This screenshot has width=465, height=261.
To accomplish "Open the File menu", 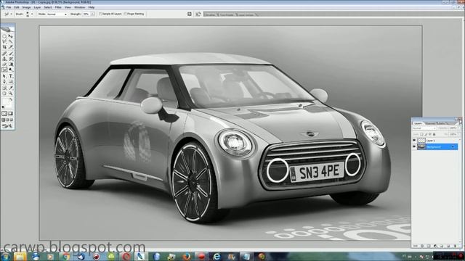I will (9, 7).
